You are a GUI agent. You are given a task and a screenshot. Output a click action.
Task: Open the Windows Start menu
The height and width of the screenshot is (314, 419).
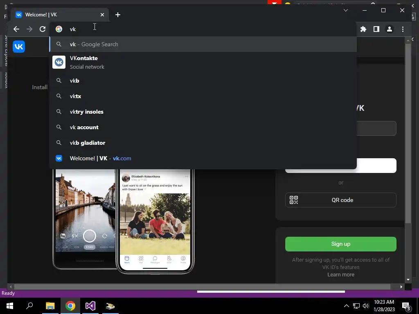tap(10, 306)
